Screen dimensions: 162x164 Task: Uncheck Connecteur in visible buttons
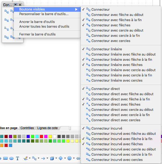[121, 10]
